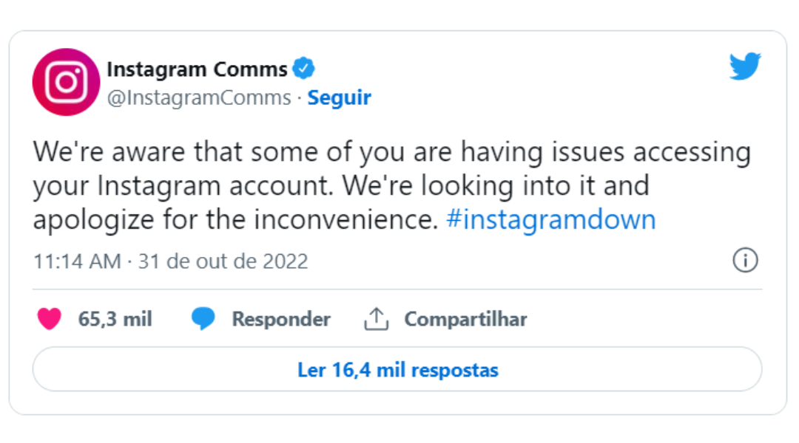Click the 31 de out de 2022 date

[x=223, y=261]
